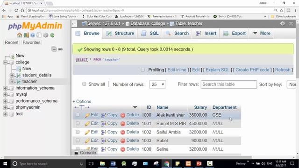Collapse the college database tree node
Viewport: 299px width, 168px height.
point(5,62)
